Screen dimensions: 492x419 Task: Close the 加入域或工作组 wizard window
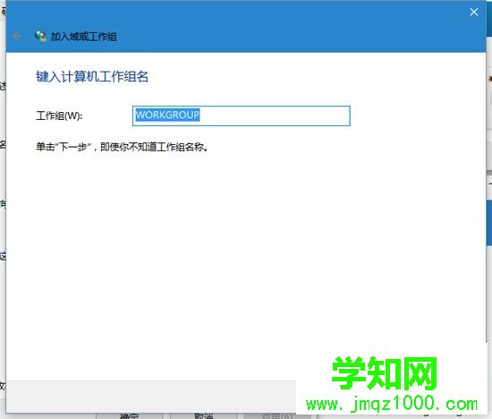click(x=474, y=12)
